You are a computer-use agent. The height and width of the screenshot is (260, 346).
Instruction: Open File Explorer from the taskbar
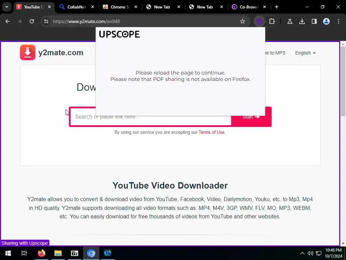[58, 253]
